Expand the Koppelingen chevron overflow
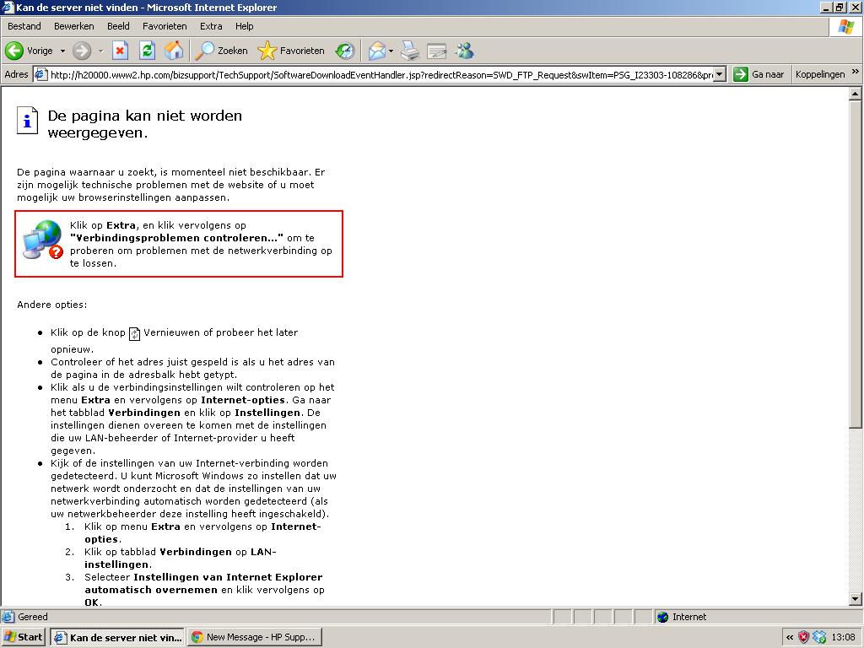This screenshot has height=648, width=864. click(856, 72)
